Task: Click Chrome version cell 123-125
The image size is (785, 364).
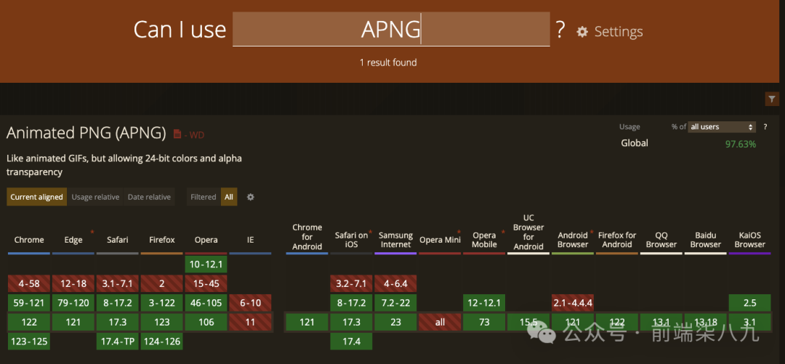Action: pyautogui.click(x=29, y=341)
